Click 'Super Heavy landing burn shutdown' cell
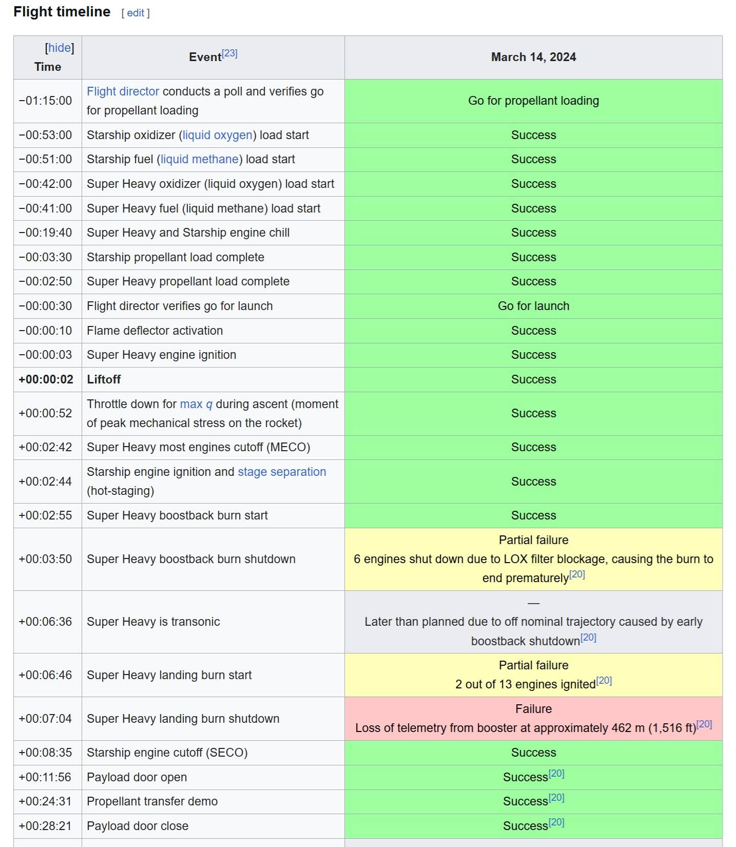 coord(213,719)
